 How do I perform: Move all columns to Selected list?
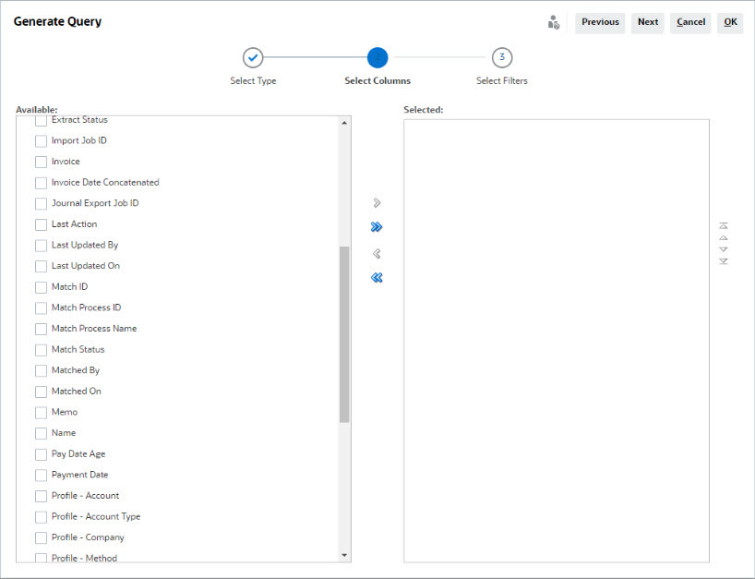tap(377, 227)
